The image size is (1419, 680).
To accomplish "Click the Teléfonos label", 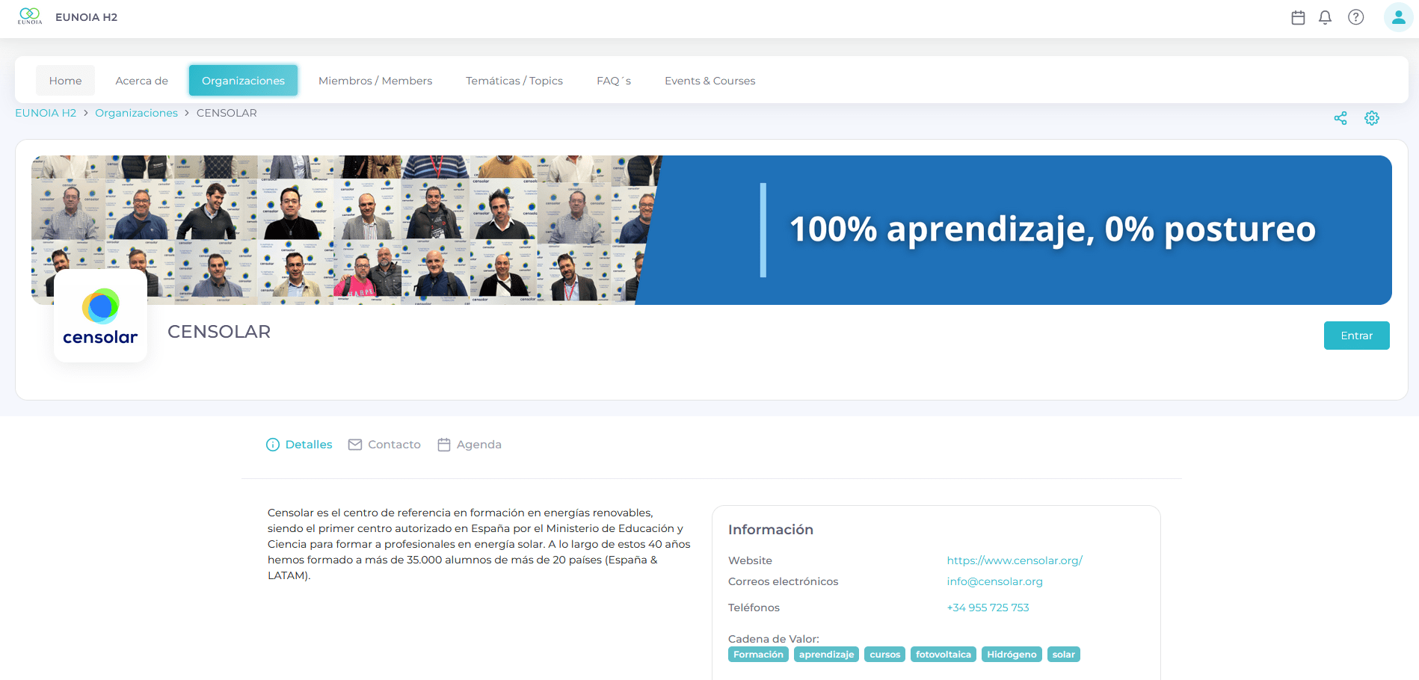I will click(754, 608).
